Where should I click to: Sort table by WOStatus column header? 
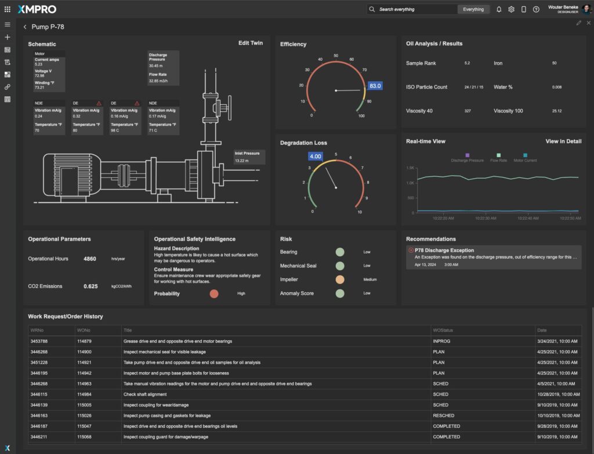[x=443, y=330]
